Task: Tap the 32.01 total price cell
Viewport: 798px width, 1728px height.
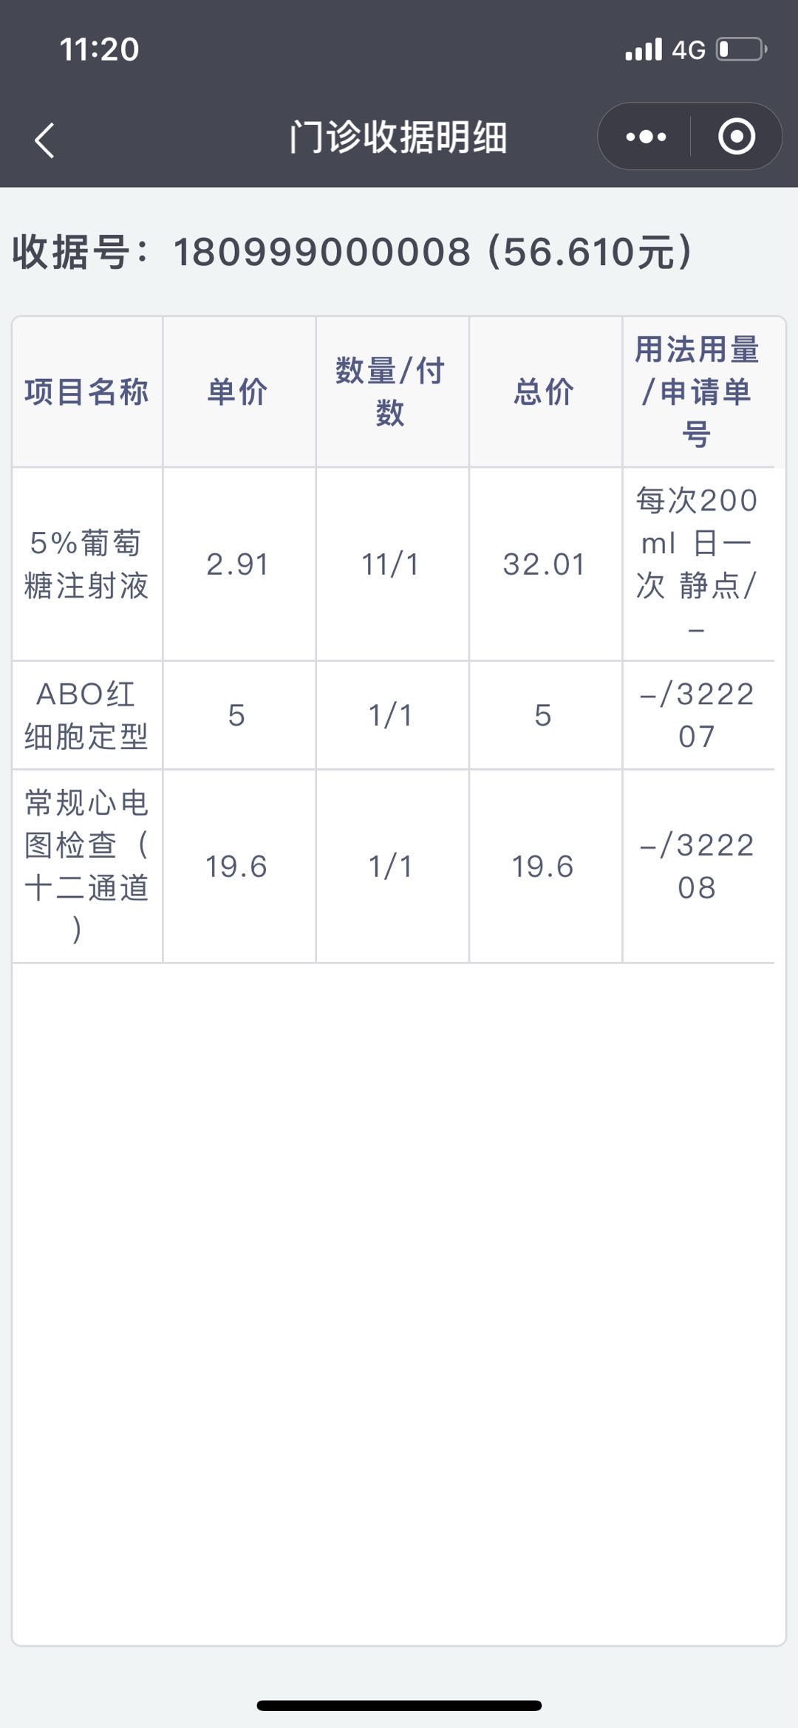Action: [x=544, y=564]
